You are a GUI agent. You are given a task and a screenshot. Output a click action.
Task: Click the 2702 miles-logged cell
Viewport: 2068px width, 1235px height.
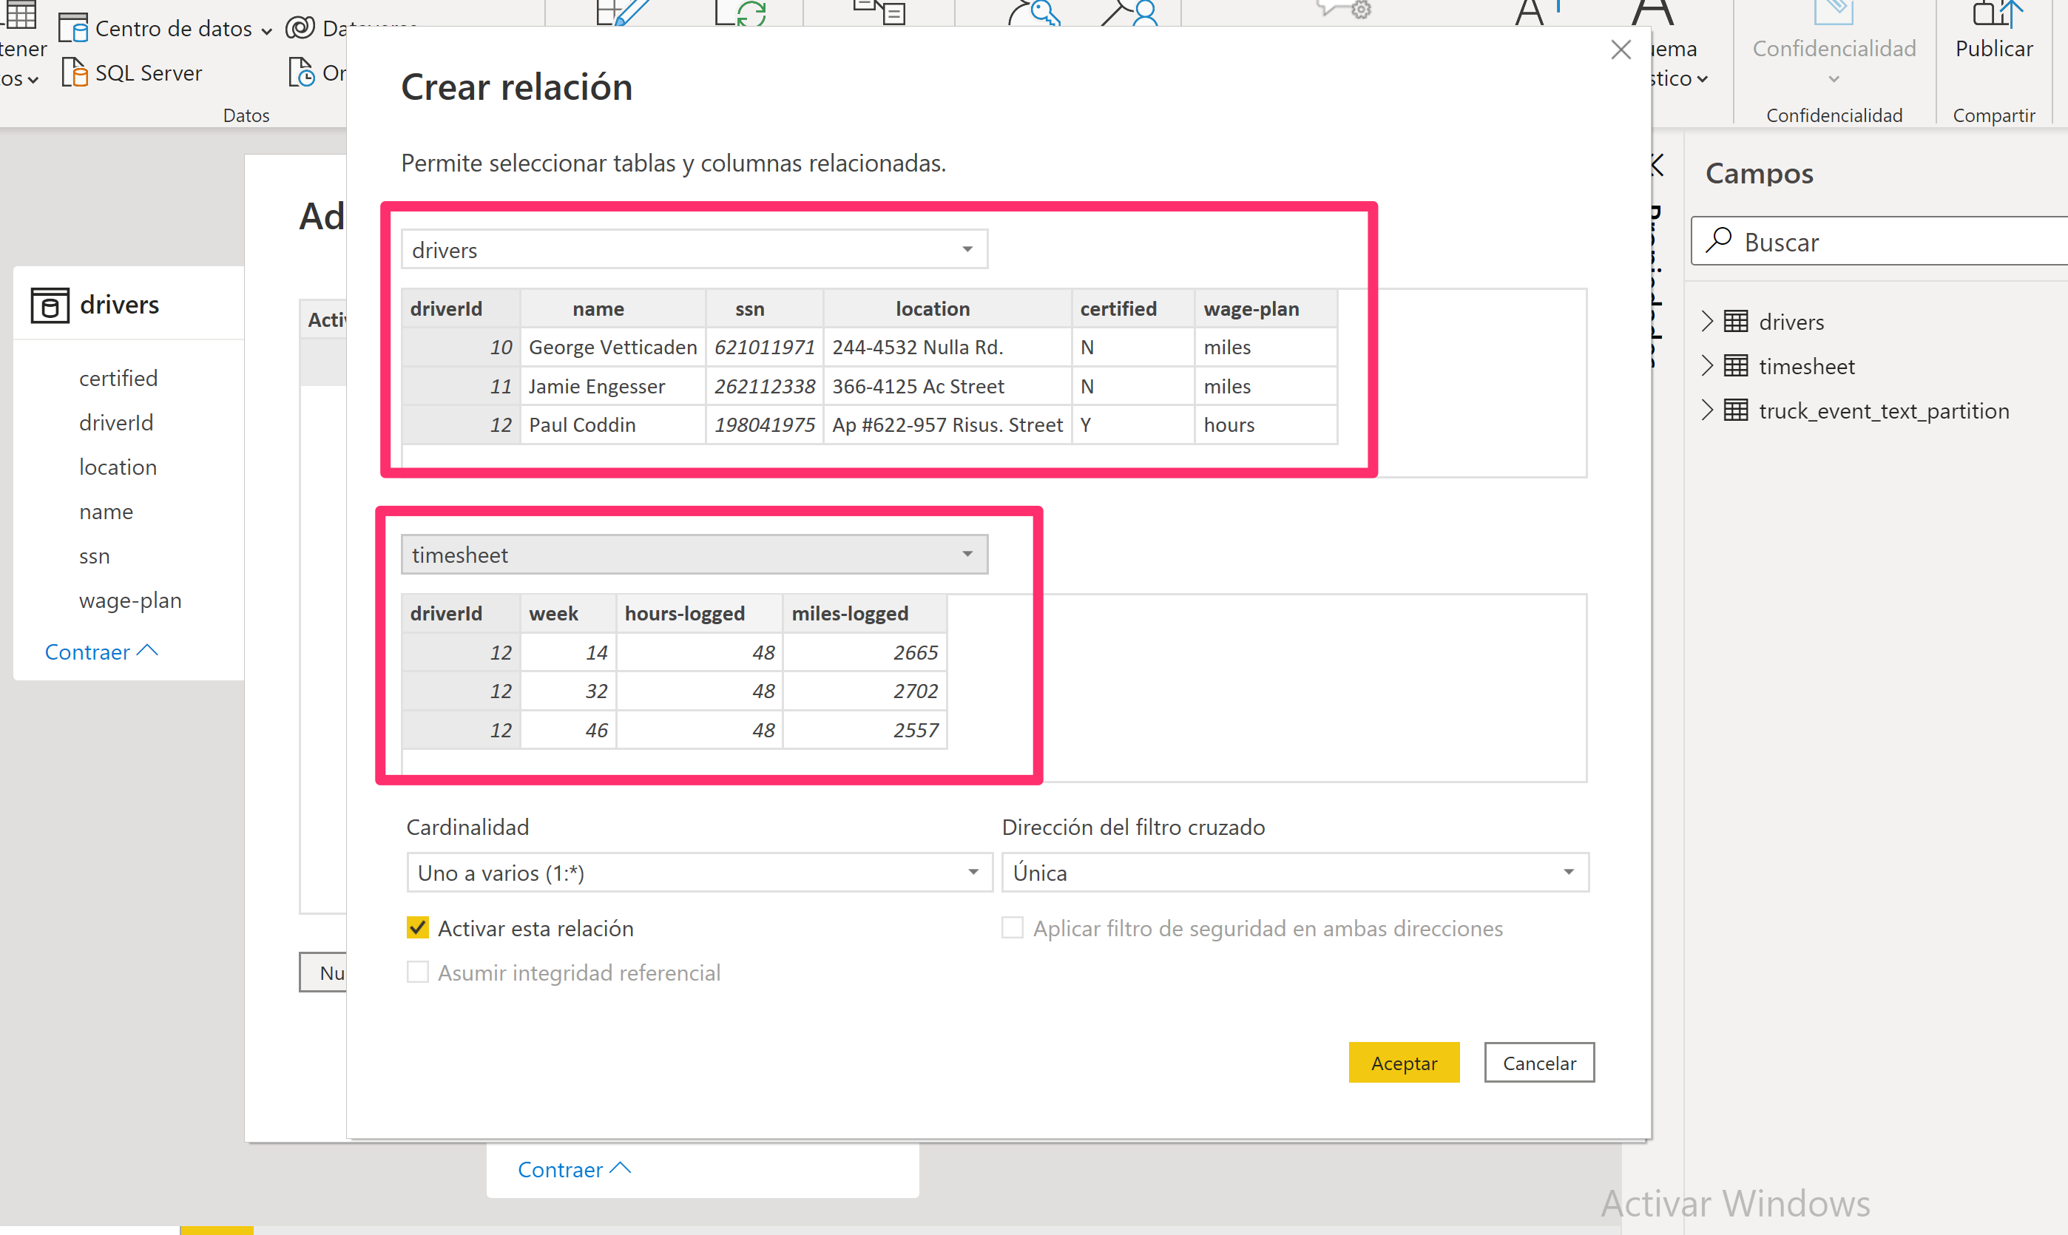(x=865, y=691)
